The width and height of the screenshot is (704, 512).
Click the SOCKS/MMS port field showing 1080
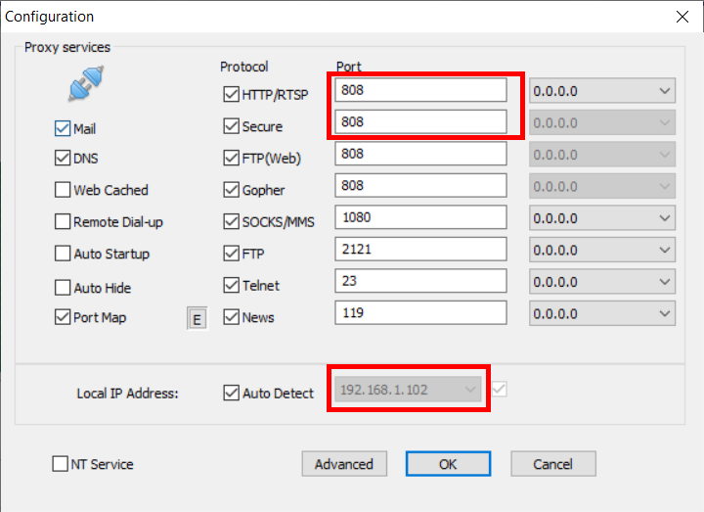420,217
